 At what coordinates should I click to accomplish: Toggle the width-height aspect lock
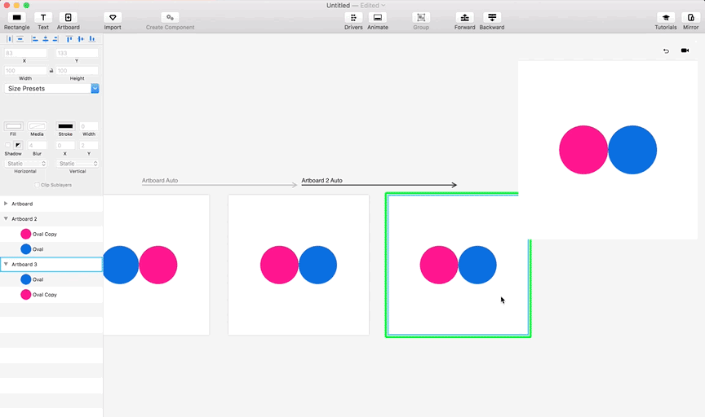coord(51,71)
